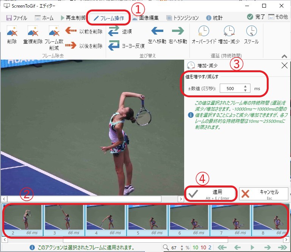Close the Increase/Decrease side panel
This screenshot has height=252, width=291.
284,65
